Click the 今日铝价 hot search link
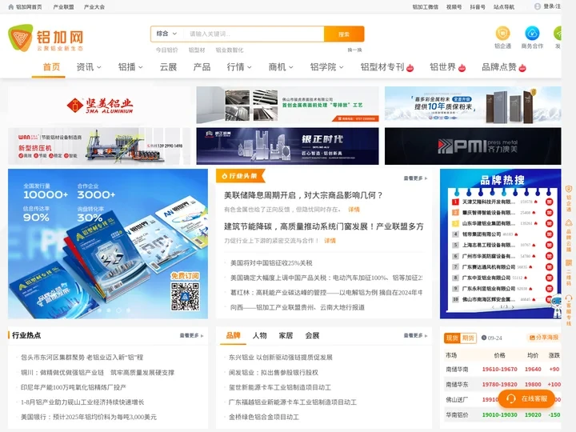576x432 pixels. click(x=166, y=50)
